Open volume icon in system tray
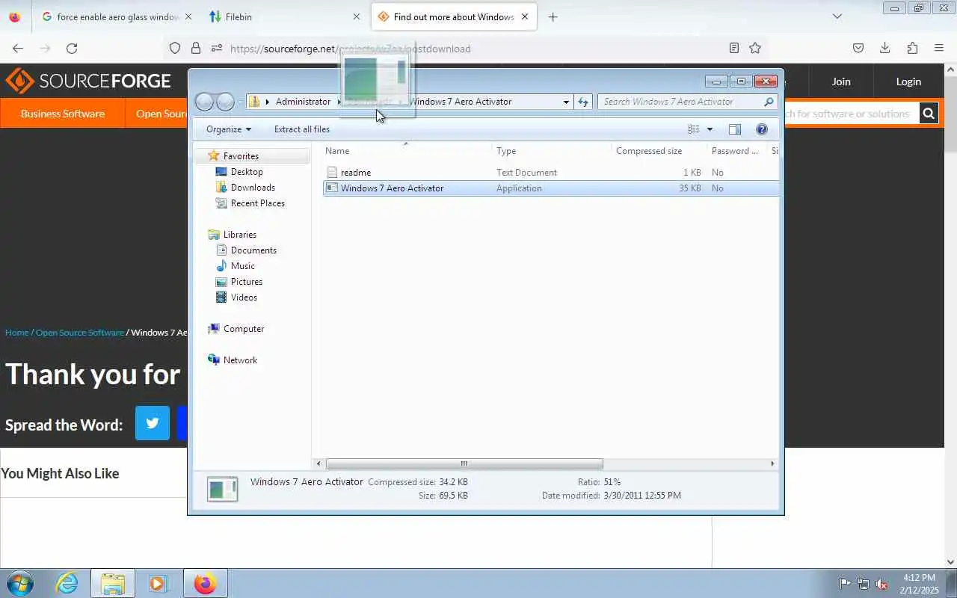Viewport: 957px width, 598px height. click(882, 584)
